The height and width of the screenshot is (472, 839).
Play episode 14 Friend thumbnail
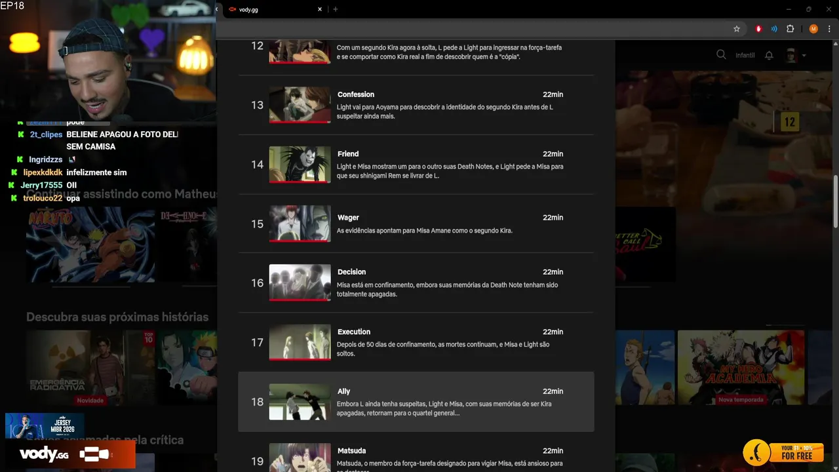[300, 165]
